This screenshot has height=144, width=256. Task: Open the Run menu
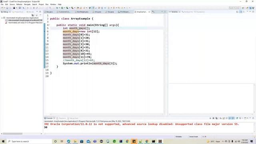tap(47, 4)
